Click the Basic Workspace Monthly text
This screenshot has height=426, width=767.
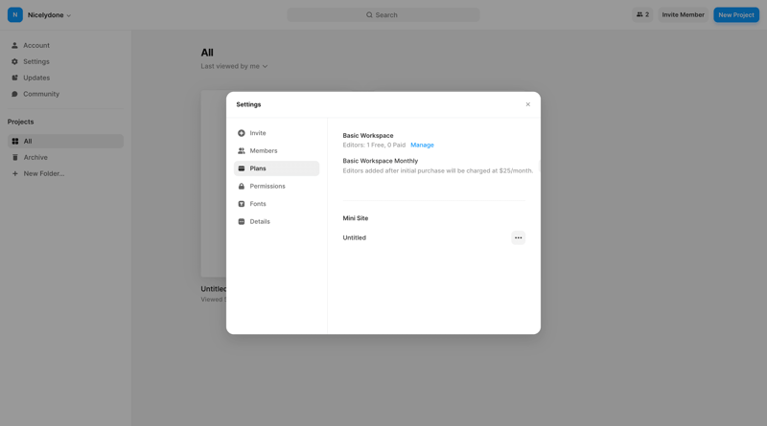click(380, 161)
